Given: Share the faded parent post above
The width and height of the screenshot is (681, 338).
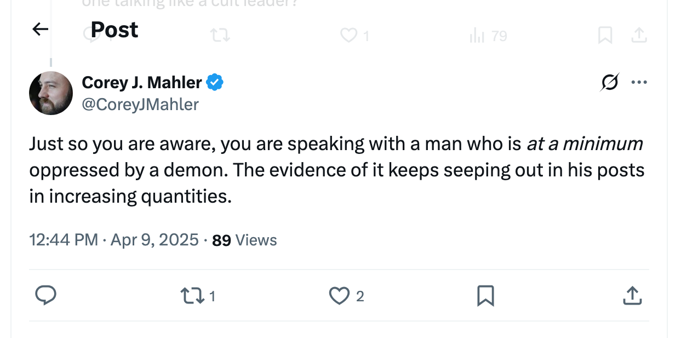Looking at the screenshot, I should (x=639, y=36).
